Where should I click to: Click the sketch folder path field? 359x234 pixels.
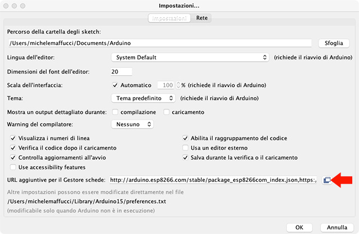[x=159, y=43]
